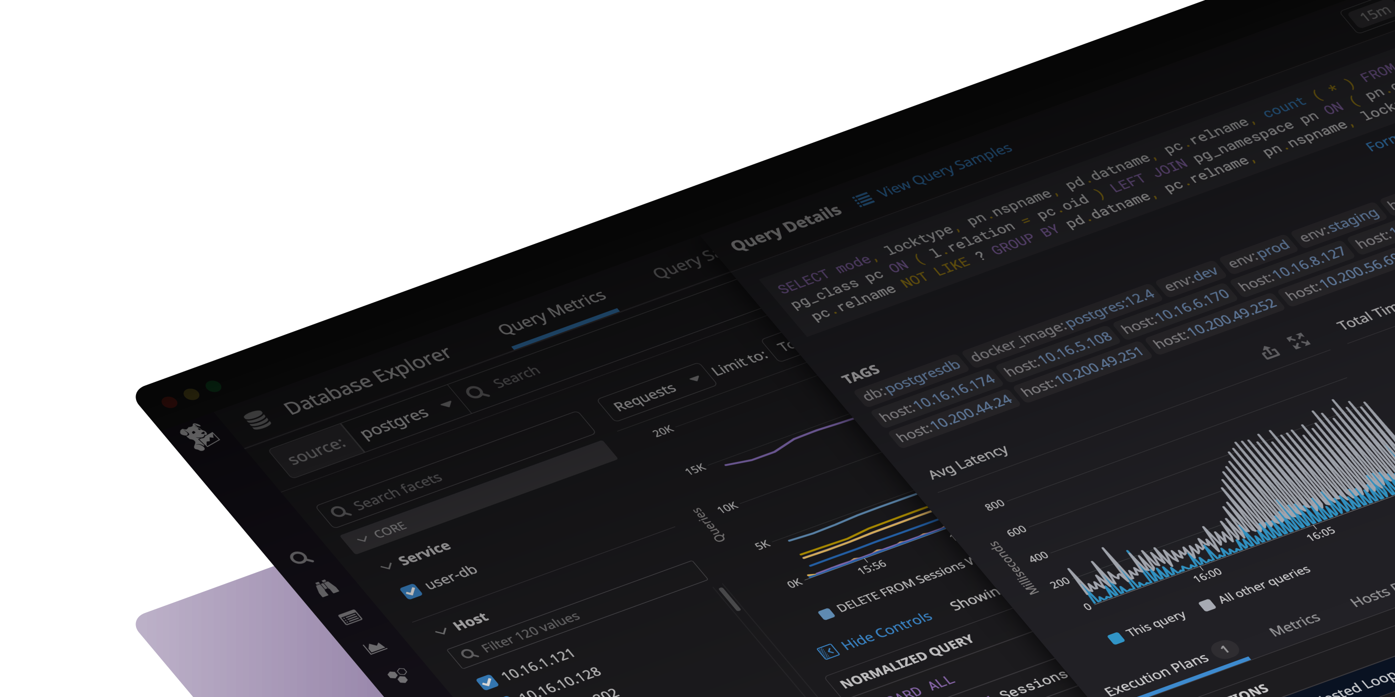
Task: Uncheck the 10.16.1.121 host checkbox
Action: pos(487,683)
